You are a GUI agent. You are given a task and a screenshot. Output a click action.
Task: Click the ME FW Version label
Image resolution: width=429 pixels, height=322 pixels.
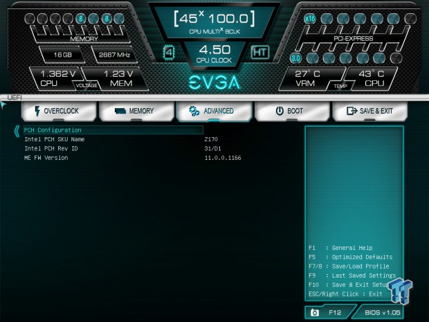[x=46, y=158]
